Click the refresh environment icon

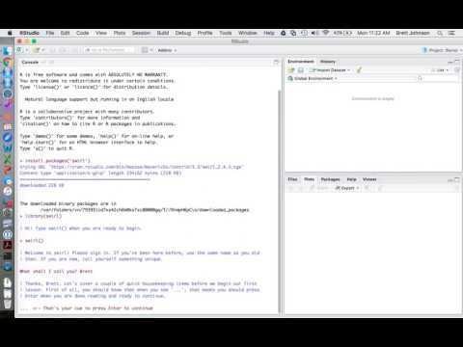tap(456, 70)
